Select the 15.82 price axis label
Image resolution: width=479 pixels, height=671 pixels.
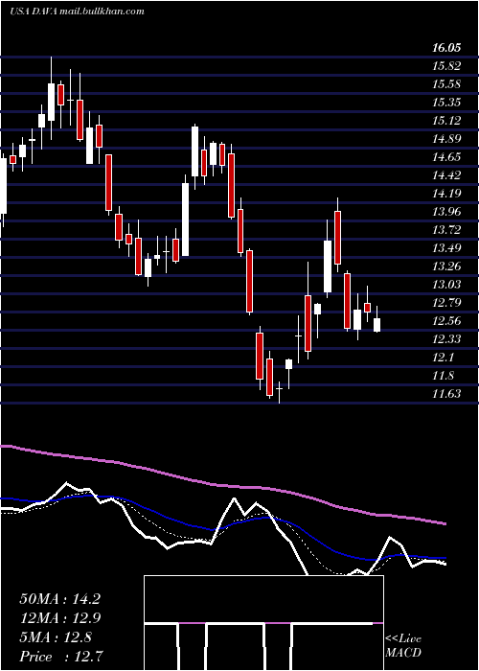tap(446, 66)
